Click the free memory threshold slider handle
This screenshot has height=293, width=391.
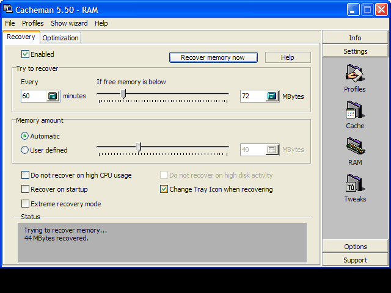[x=123, y=94]
